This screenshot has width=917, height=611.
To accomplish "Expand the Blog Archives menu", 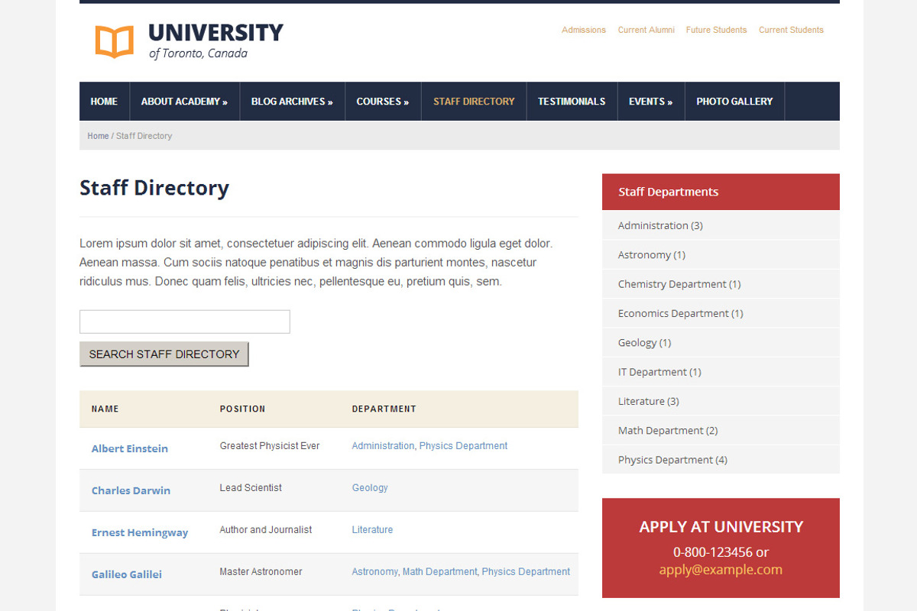I will pos(292,101).
